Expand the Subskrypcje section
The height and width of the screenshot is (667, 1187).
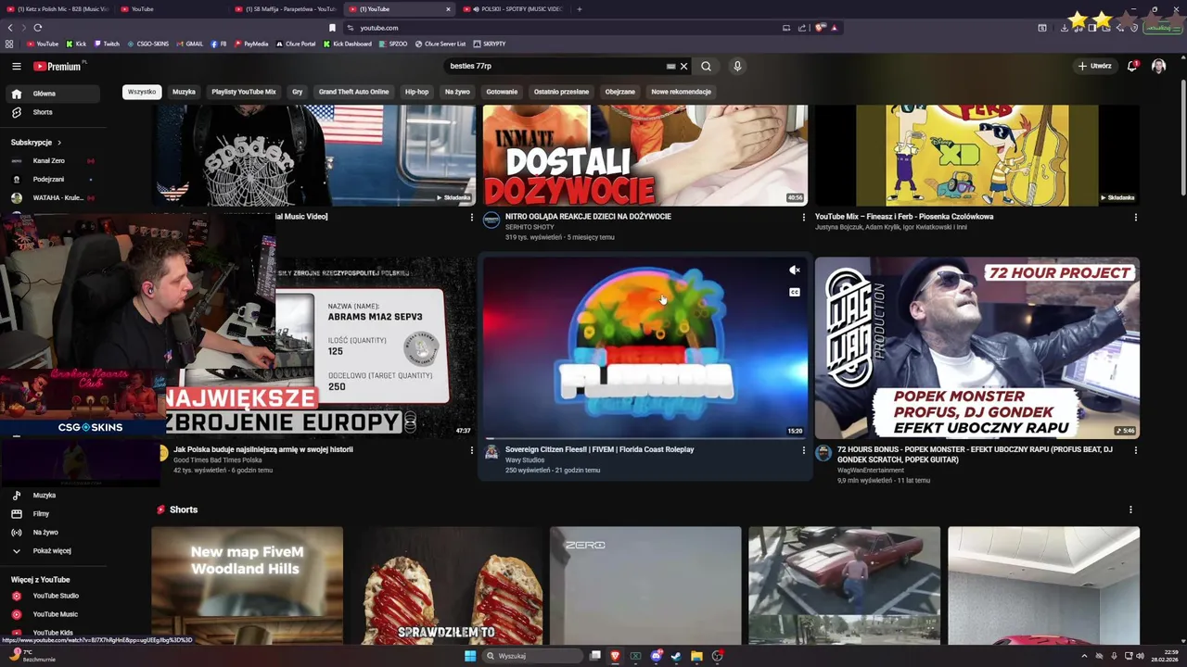click(36, 143)
